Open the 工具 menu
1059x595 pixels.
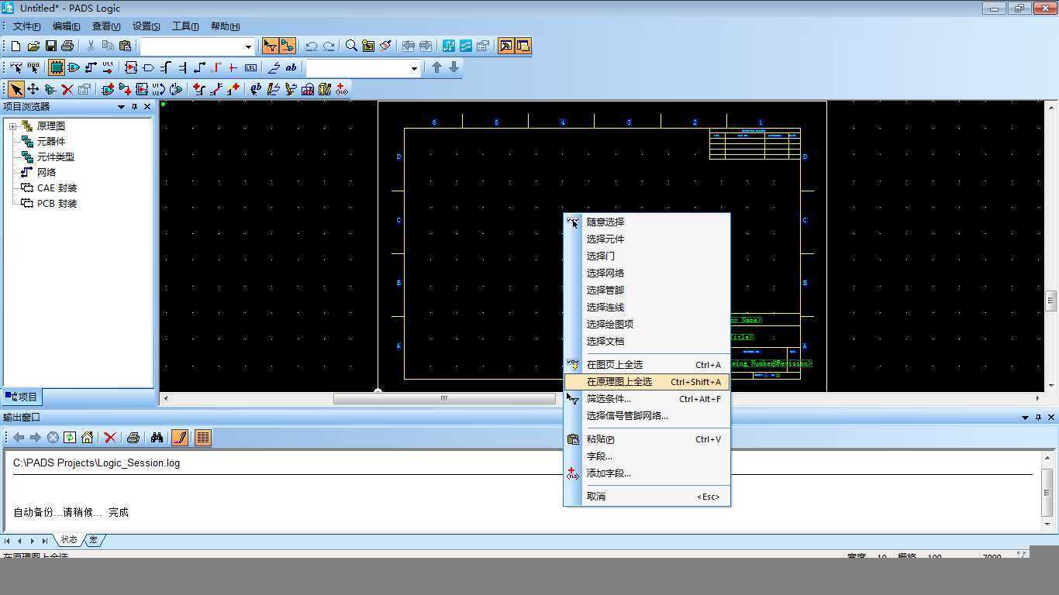(x=185, y=26)
